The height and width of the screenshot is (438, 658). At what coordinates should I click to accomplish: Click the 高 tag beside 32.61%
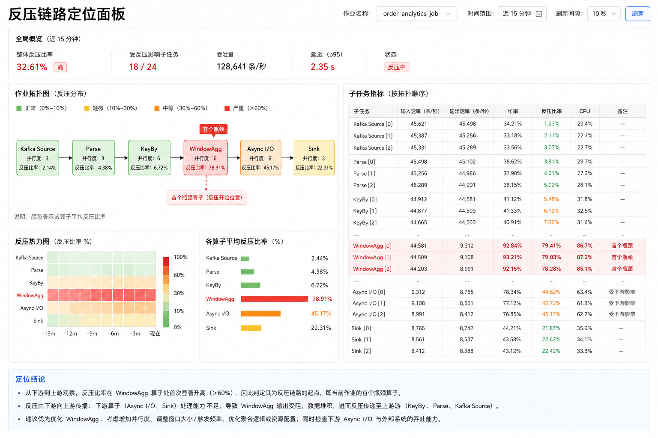60,67
